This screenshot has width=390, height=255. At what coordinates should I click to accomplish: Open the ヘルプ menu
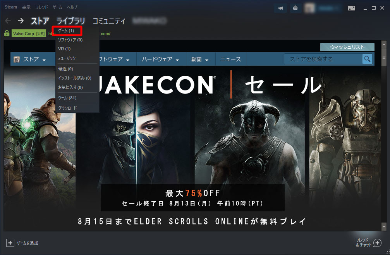click(72, 7)
